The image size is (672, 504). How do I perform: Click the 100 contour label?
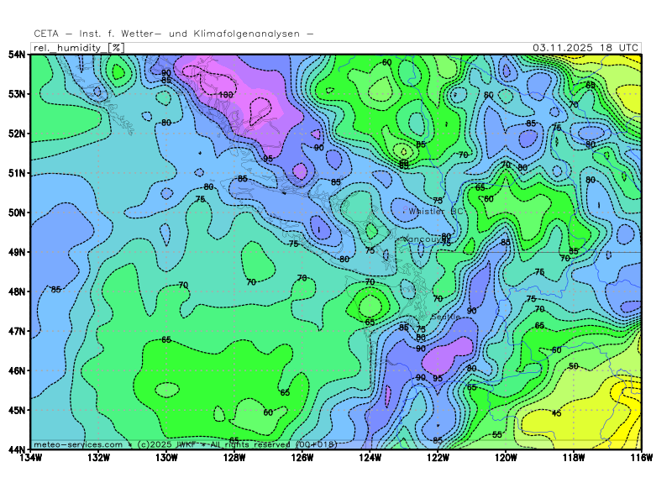225,95
